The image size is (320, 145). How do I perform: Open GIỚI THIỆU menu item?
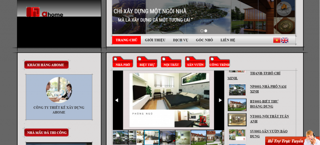coord(155,40)
